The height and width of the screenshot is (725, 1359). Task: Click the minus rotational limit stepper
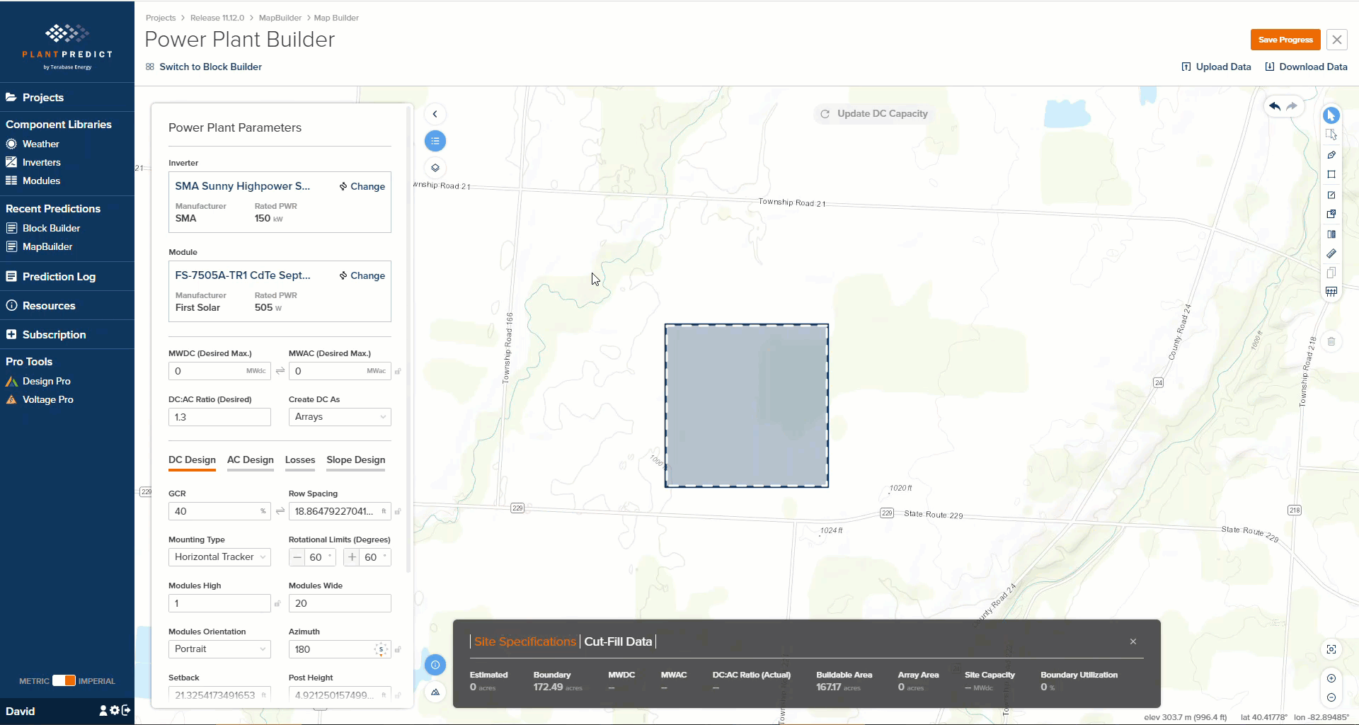coord(297,557)
